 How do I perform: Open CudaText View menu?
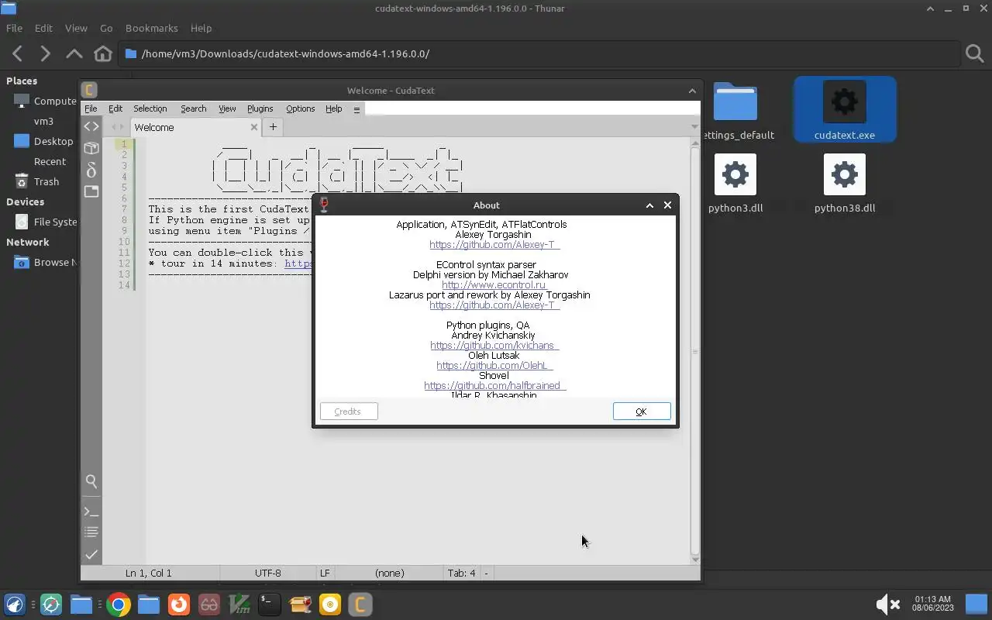click(227, 109)
